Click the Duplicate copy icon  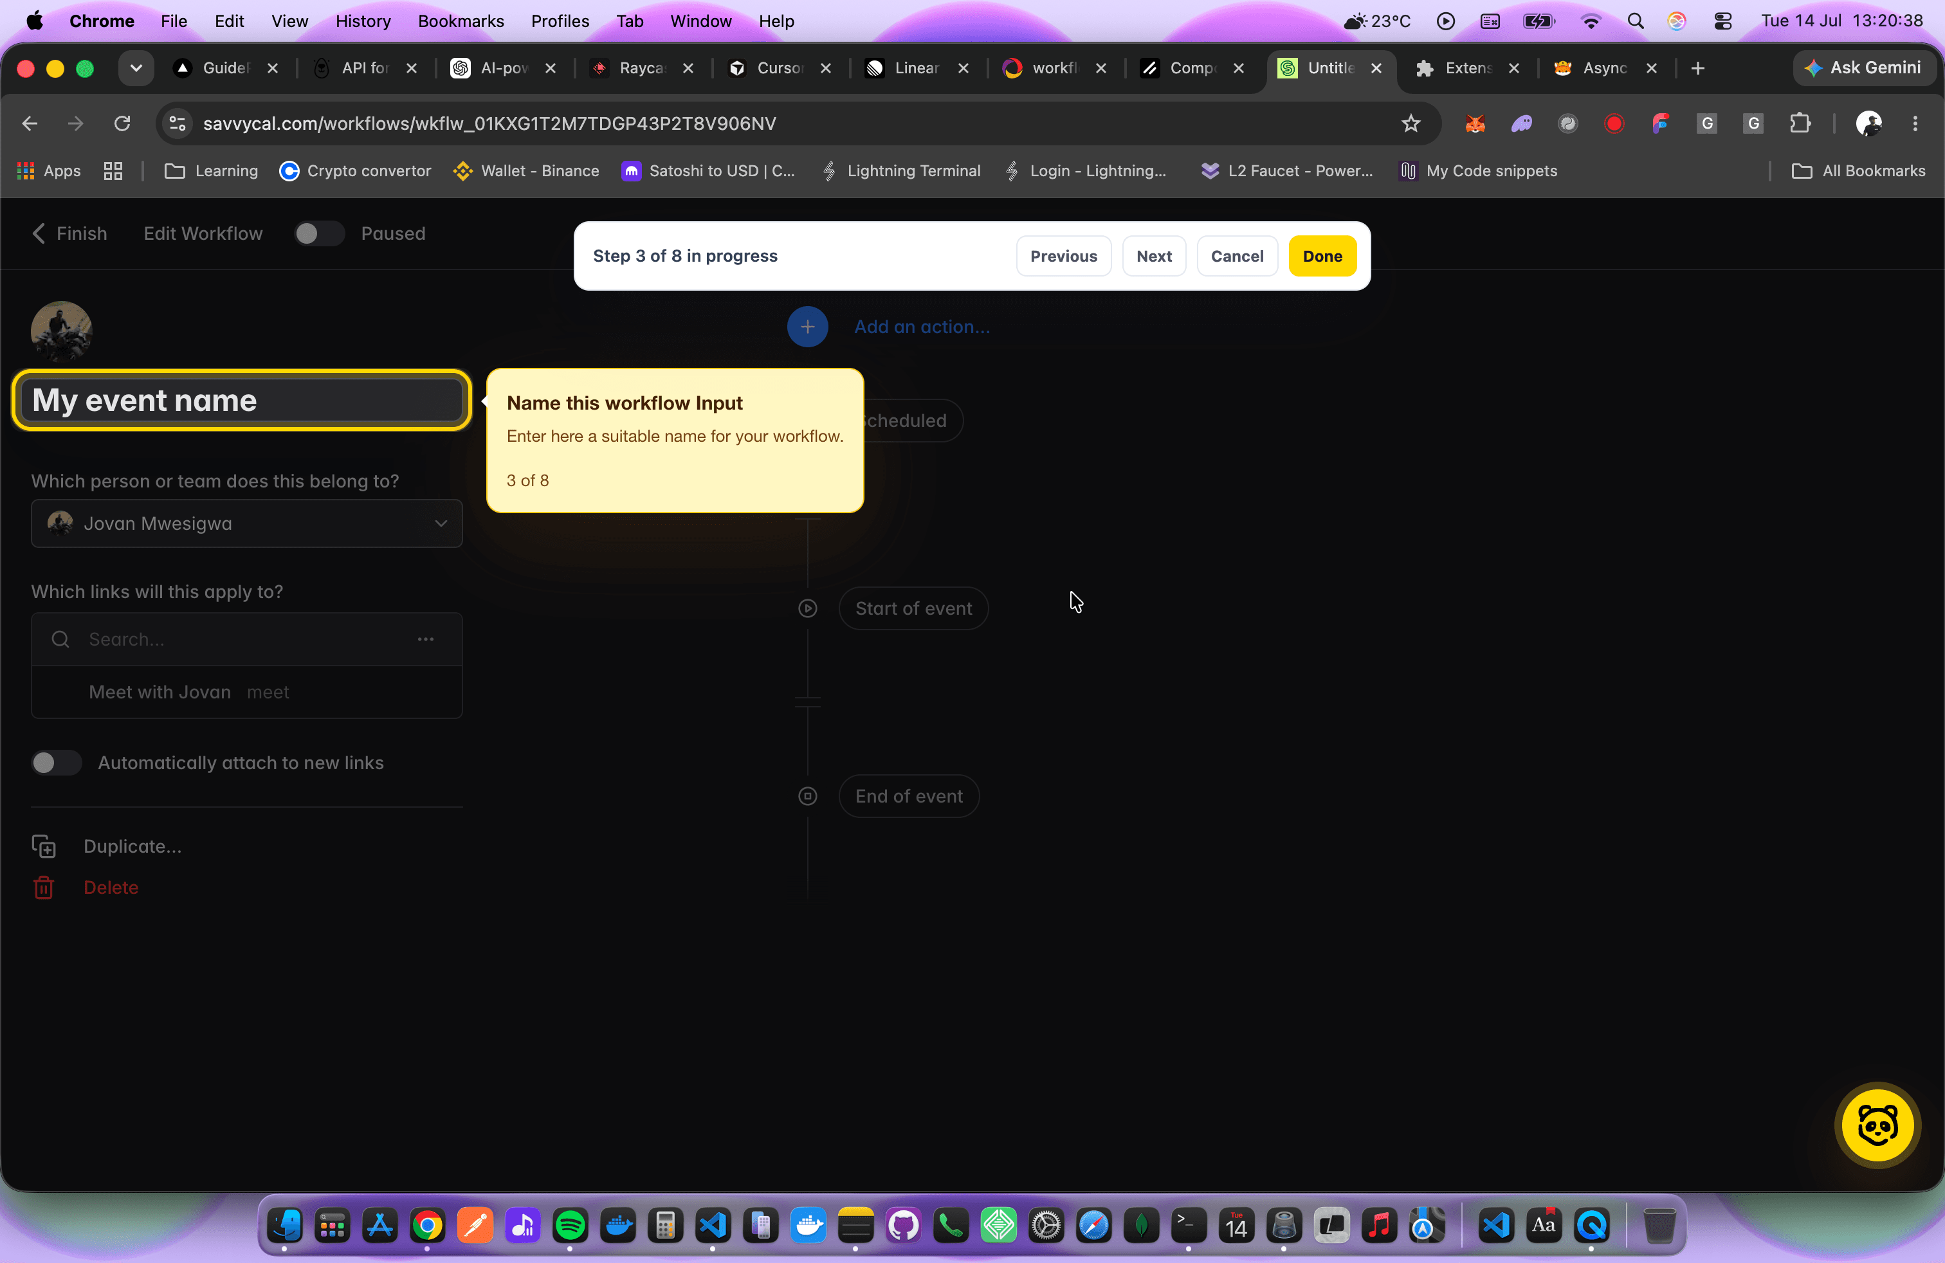pyautogui.click(x=44, y=846)
